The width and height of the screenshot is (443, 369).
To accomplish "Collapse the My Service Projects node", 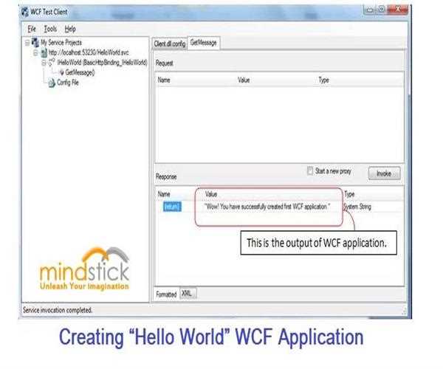I will [27, 44].
